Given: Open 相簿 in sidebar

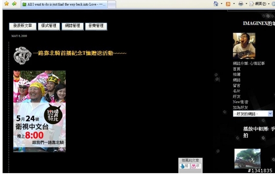Looking at the screenshot, I should click(237, 75).
